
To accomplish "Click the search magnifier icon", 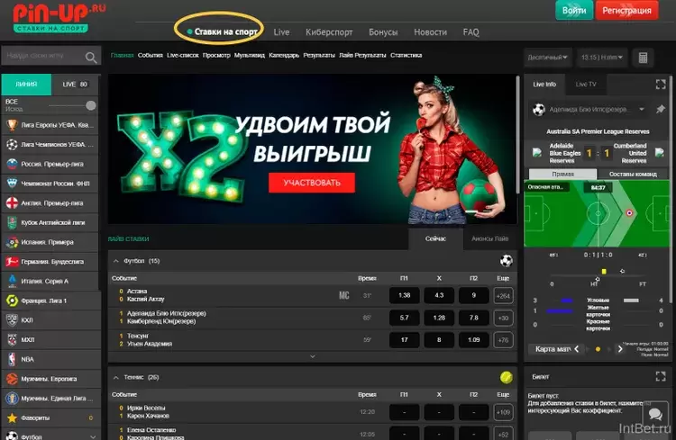I will pyautogui.click(x=90, y=58).
